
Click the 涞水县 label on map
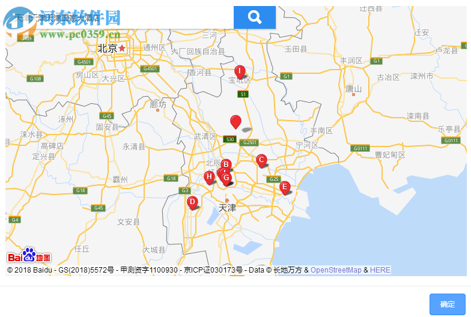point(31,134)
